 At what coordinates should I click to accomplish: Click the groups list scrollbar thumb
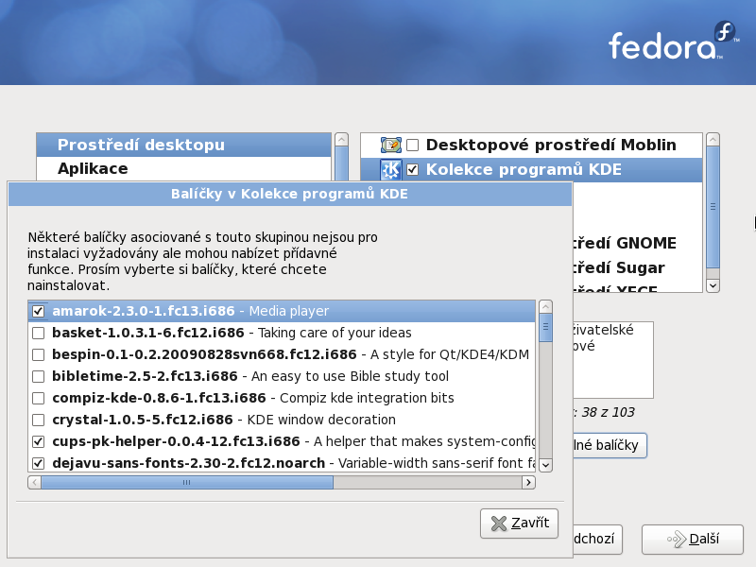713,207
